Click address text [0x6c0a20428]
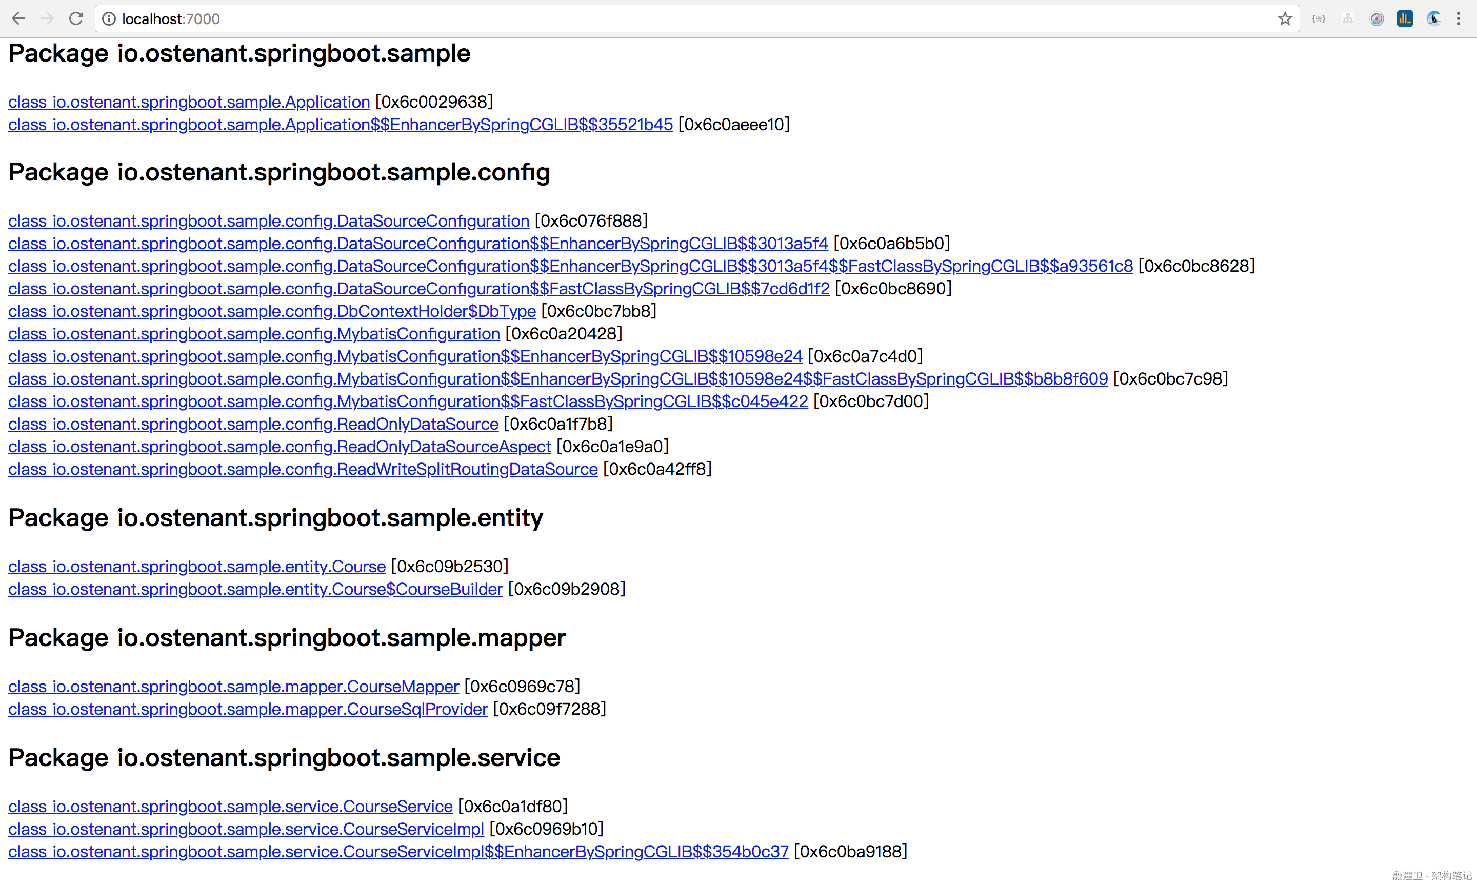The width and height of the screenshot is (1477, 885). (x=564, y=334)
